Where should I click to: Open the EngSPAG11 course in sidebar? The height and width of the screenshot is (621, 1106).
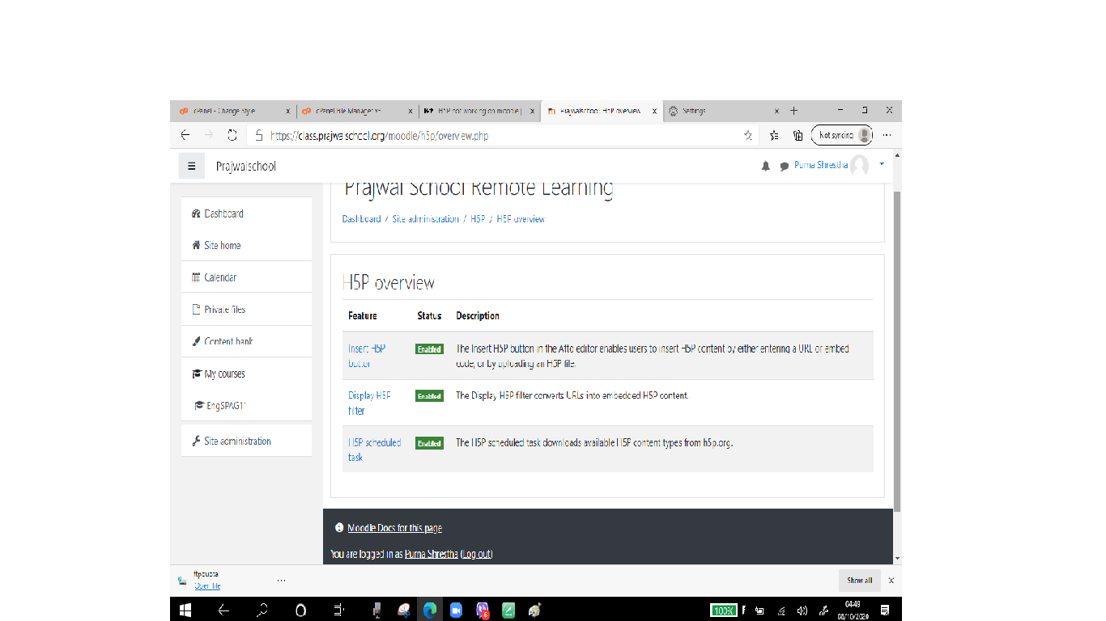click(x=246, y=406)
